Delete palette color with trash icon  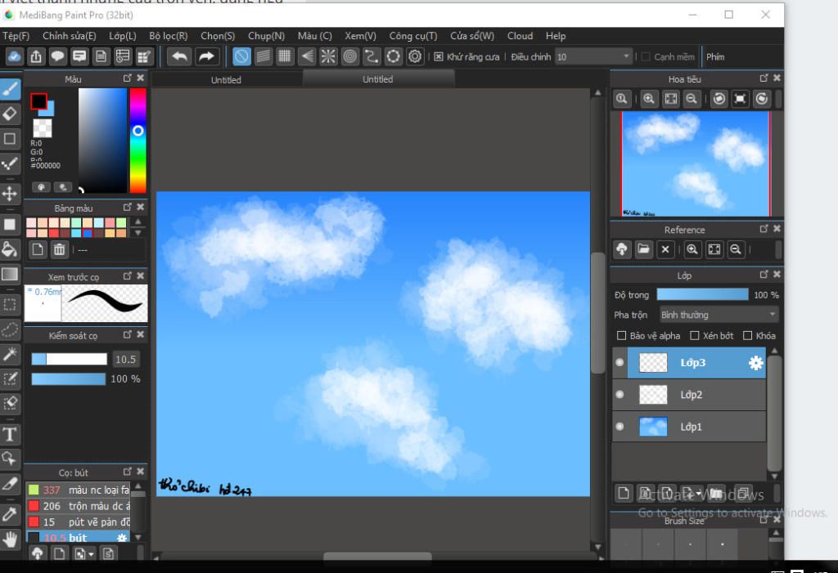(59, 249)
